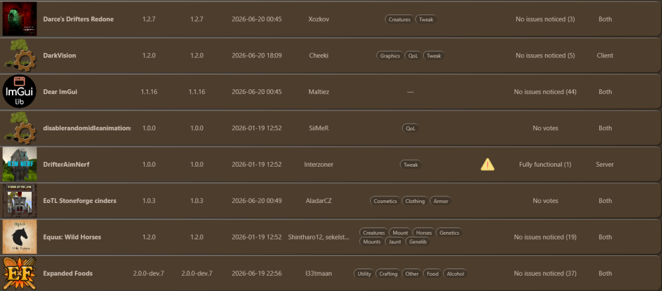This screenshot has width=662, height=291.
Task: Click the Horses tag
Action: tap(424, 233)
